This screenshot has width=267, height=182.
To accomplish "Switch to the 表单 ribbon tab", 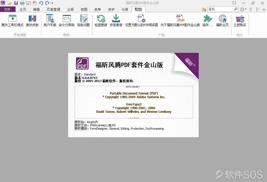I will (98, 9).
